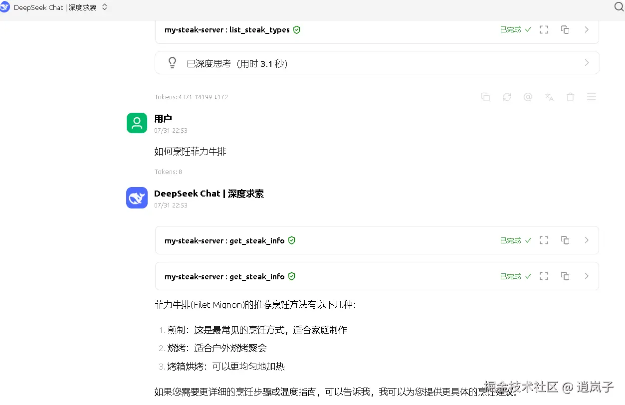The height and width of the screenshot is (405, 625).
Task: Delete the message with trash icon
Action: coord(570,97)
